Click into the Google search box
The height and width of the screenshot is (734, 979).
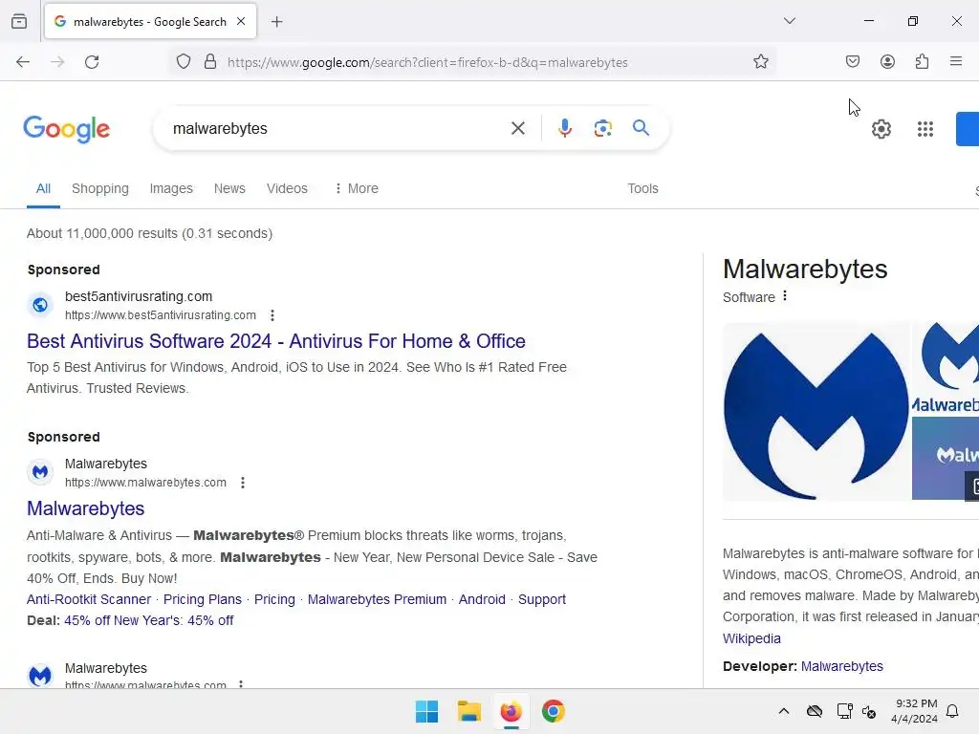pos(337,129)
